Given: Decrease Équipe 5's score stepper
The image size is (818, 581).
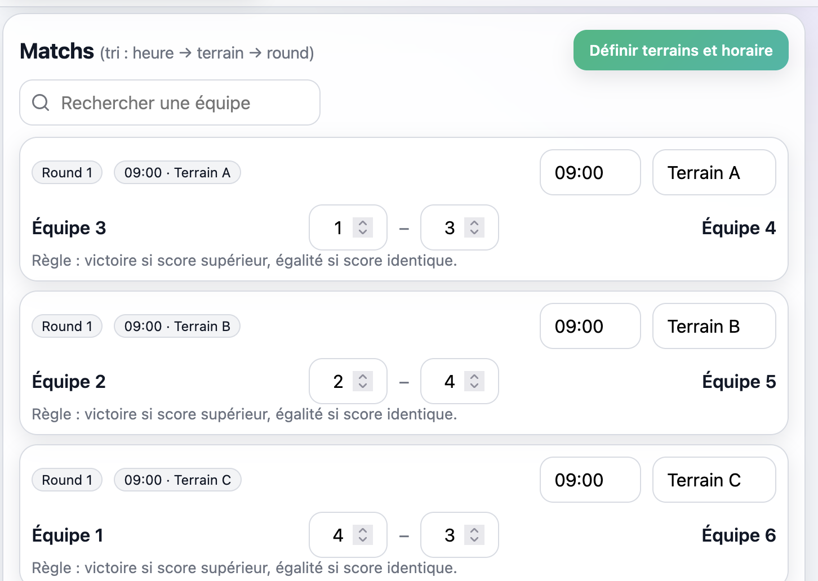Looking at the screenshot, I should point(475,386).
